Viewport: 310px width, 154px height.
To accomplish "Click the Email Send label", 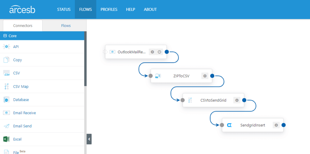I will pos(22,126).
